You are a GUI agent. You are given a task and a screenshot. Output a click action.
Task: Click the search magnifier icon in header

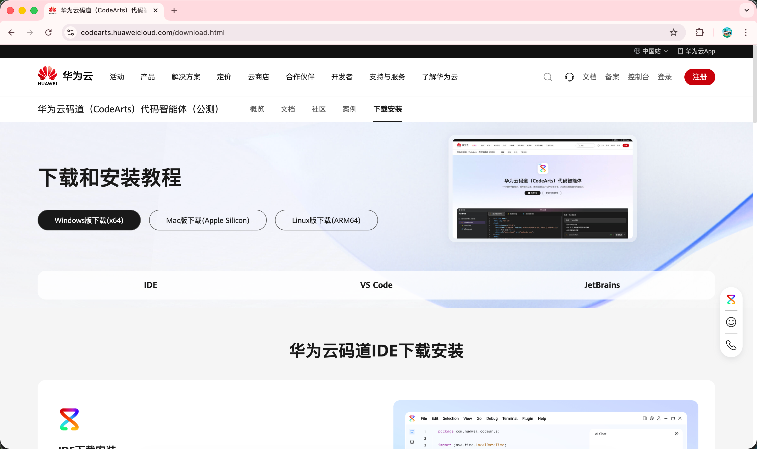548,77
